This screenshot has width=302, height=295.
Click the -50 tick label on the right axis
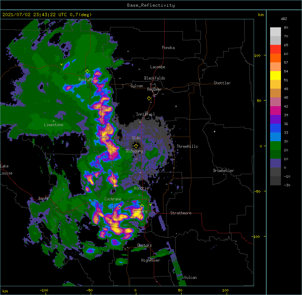tap(257, 191)
